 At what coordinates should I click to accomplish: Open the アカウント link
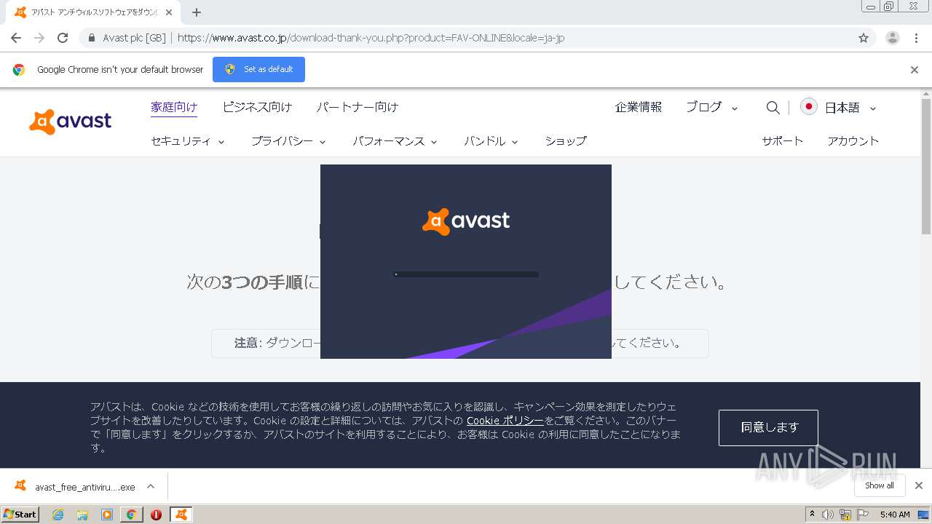point(853,141)
